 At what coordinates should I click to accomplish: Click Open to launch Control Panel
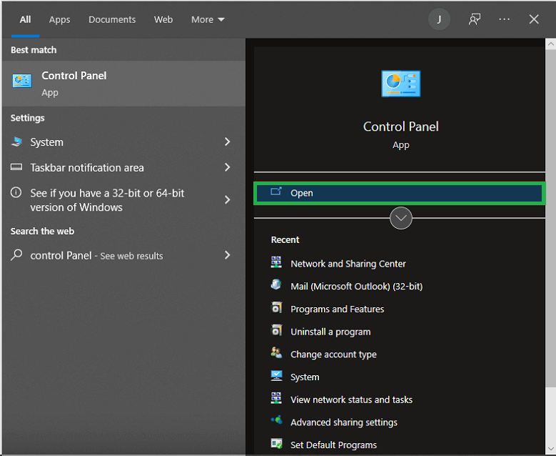click(x=399, y=193)
